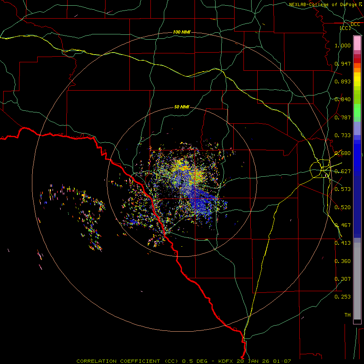Image resolution: width=364 pixels, height=364 pixels.
Task: Click the CORRELATION COEFFICIENT title text
Action: pyautogui.click(x=118, y=361)
